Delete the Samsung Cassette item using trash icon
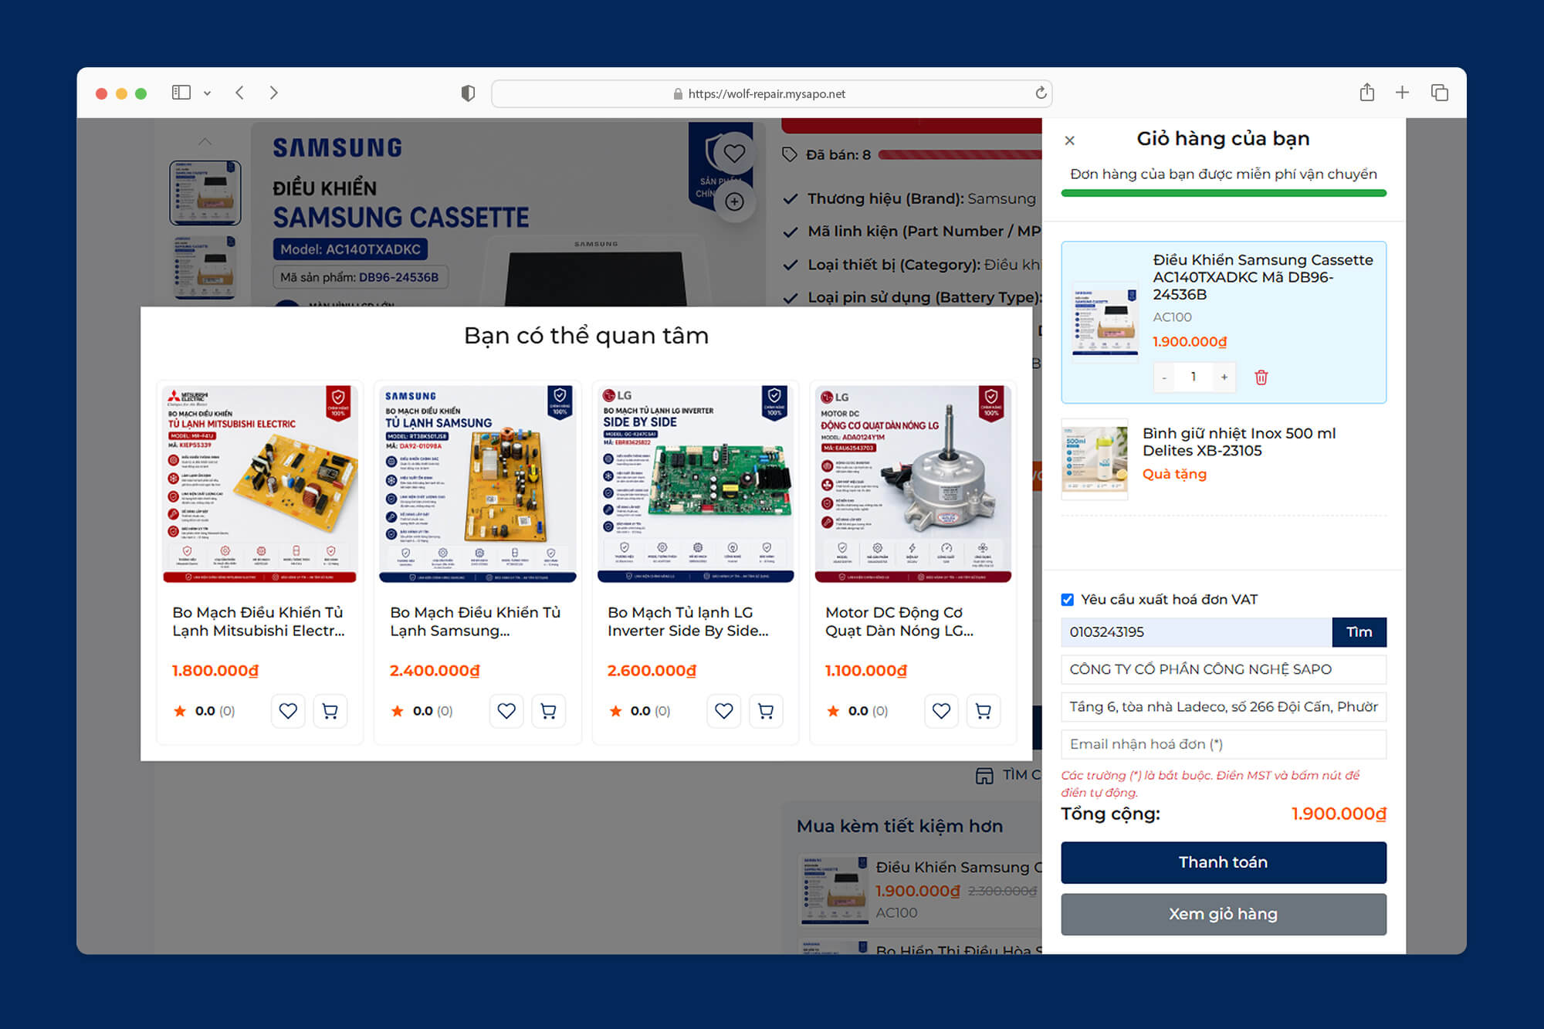The height and width of the screenshot is (1029, 1544). (x=1261, y=377)
